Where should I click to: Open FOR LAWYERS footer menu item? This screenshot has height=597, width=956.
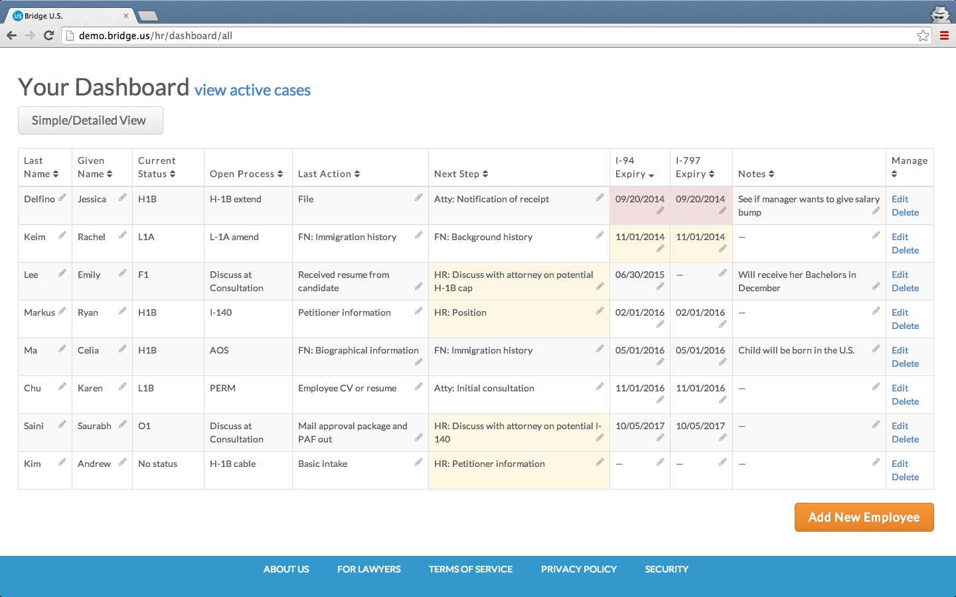pos(368,569)
